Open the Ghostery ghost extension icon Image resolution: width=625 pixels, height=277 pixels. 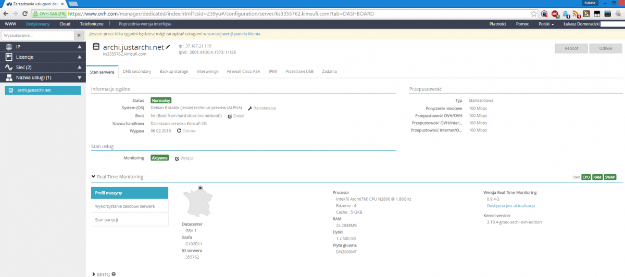pos(566,14)
